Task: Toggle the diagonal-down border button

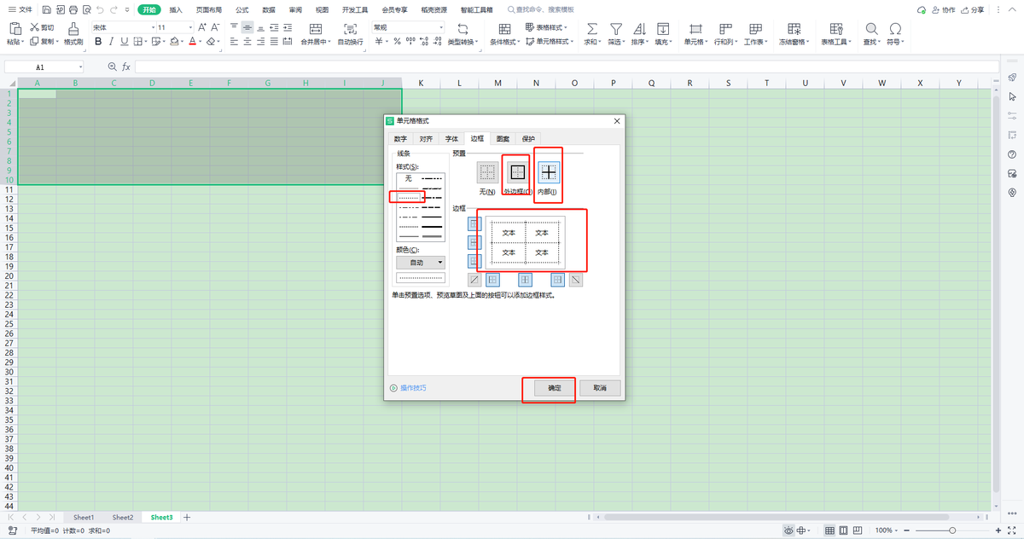Action: click(577, 280)
